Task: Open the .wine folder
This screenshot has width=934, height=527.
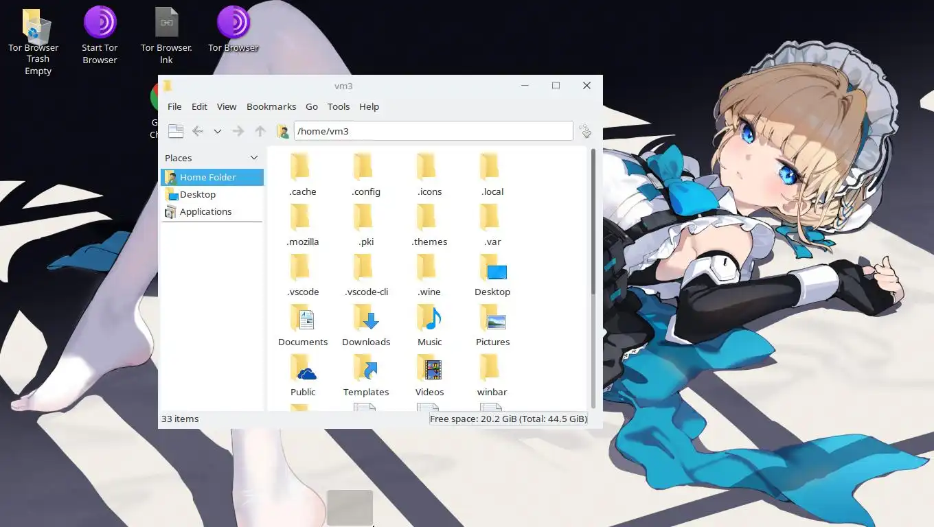Action: [x=429, y=275]
